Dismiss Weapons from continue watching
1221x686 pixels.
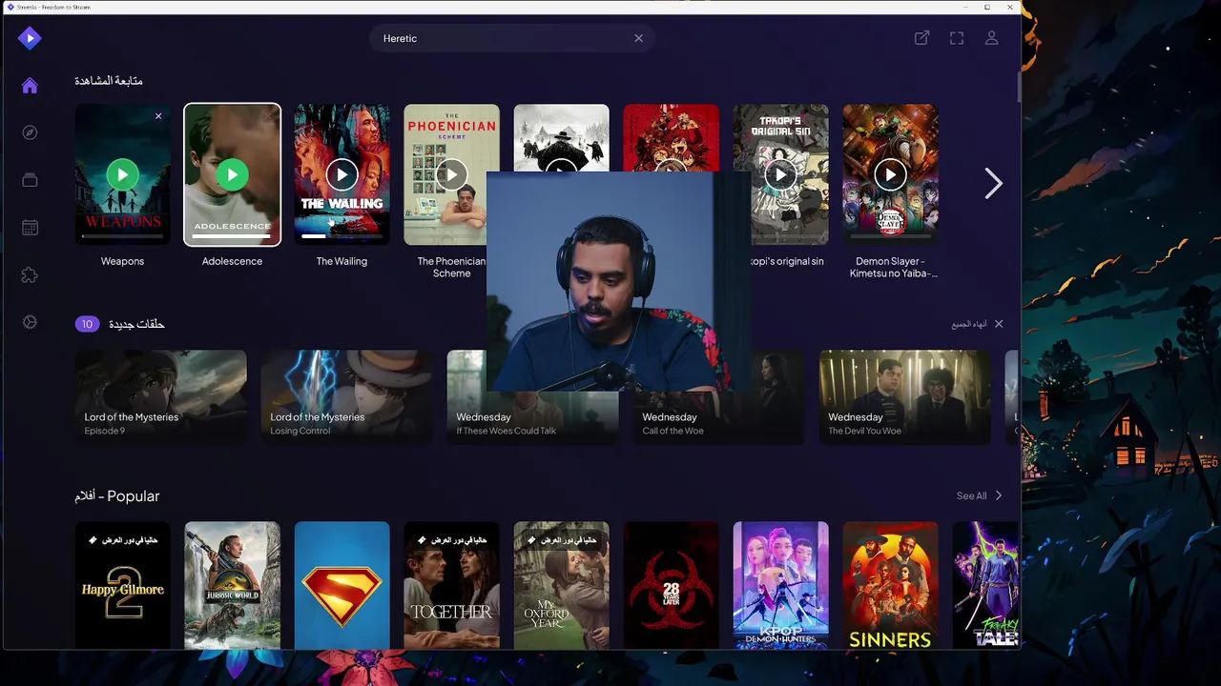(158, 116)
